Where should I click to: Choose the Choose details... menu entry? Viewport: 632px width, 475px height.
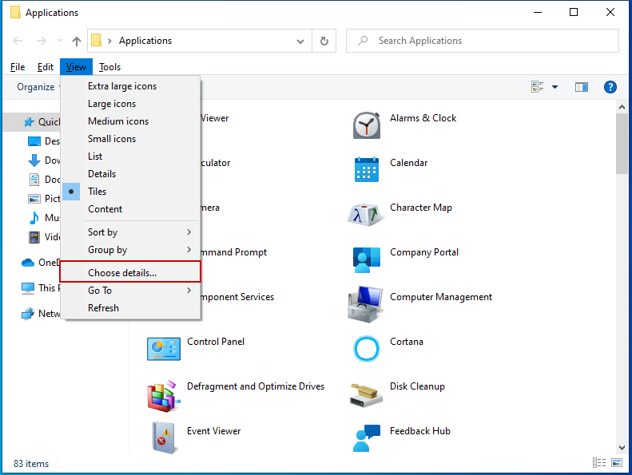pyautogui.click(x=122, y=273)
